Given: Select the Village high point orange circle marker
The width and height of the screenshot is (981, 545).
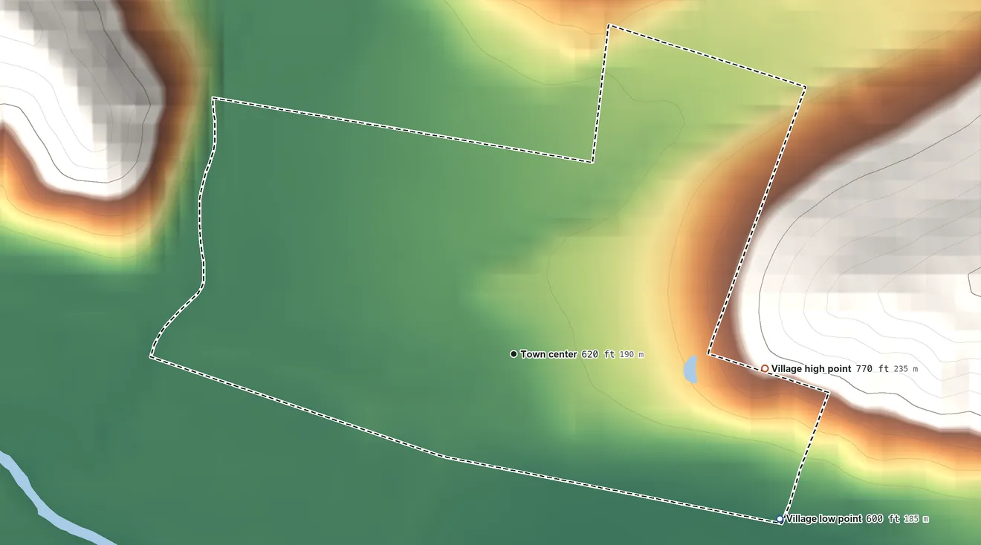Looking at the screenshot, I should 765,368.
